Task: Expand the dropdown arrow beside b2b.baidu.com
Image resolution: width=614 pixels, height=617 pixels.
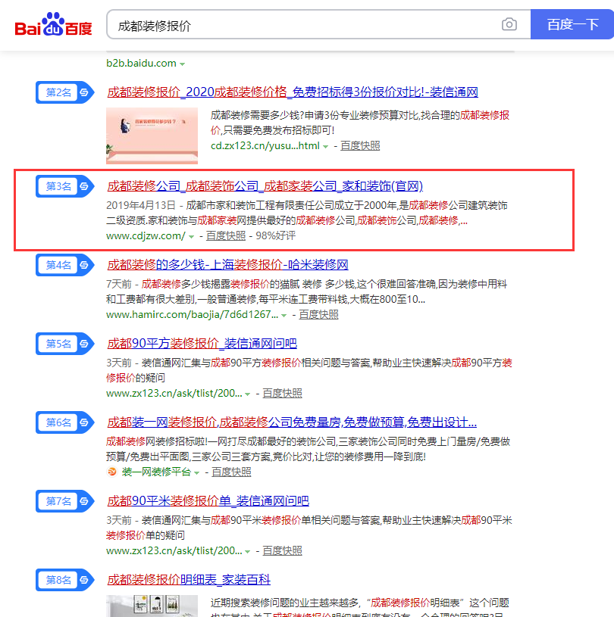Action: (183, 64)
